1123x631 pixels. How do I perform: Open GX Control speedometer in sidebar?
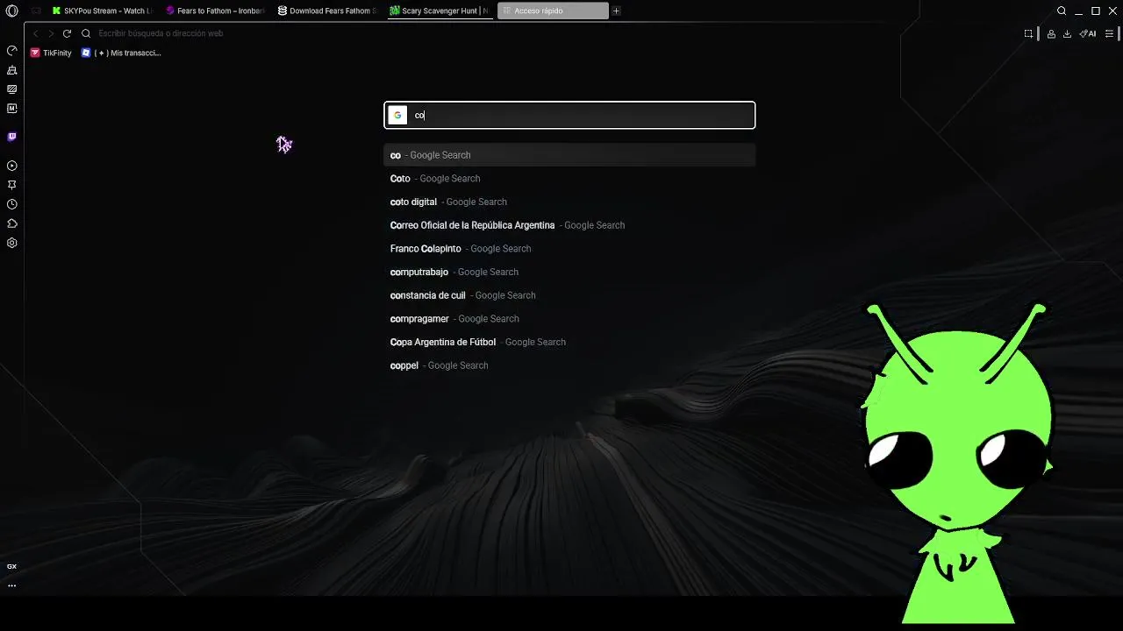pyautogui.click(x=12, y=51)
